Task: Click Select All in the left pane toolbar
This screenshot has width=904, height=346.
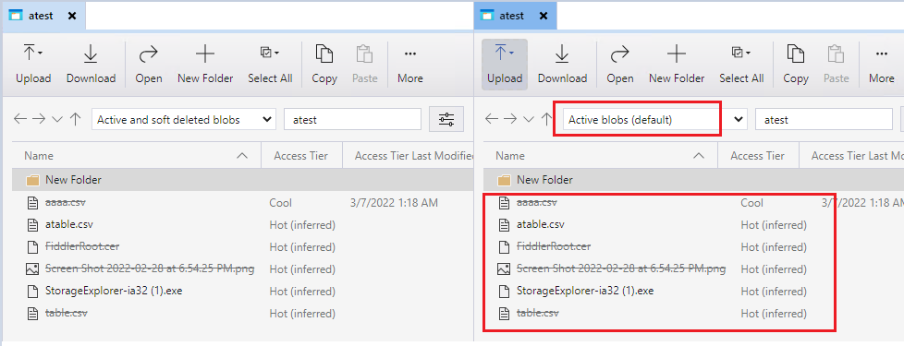Action: coord(270,65)
